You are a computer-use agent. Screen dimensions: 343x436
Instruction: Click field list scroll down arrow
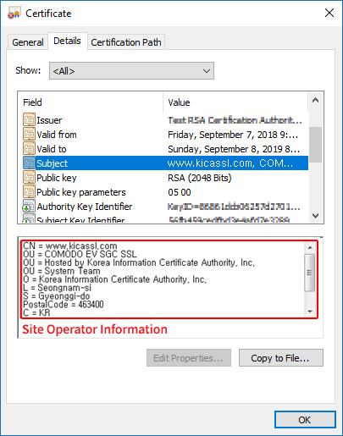click(x=316, y=216)
